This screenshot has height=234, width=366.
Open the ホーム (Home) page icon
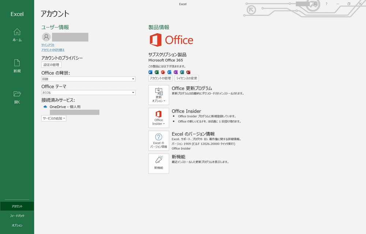point(17,32)
